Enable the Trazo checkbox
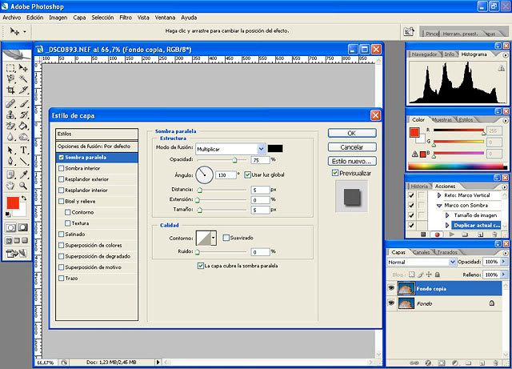The height and width of the screenshot is (369, 512). pos(61,278)
